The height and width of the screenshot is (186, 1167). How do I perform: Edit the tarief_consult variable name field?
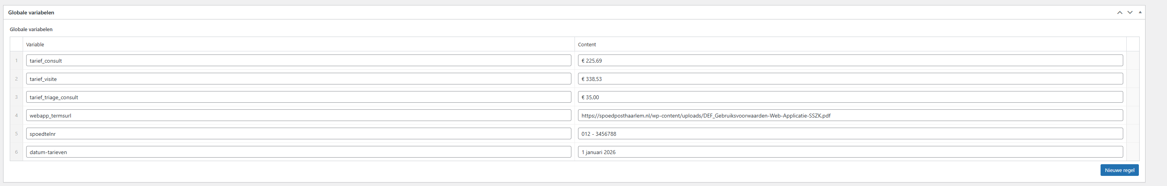298,60
